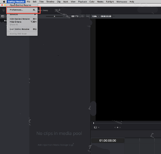Open the Workspace menu
161x154 pixels.
(122, 2)
